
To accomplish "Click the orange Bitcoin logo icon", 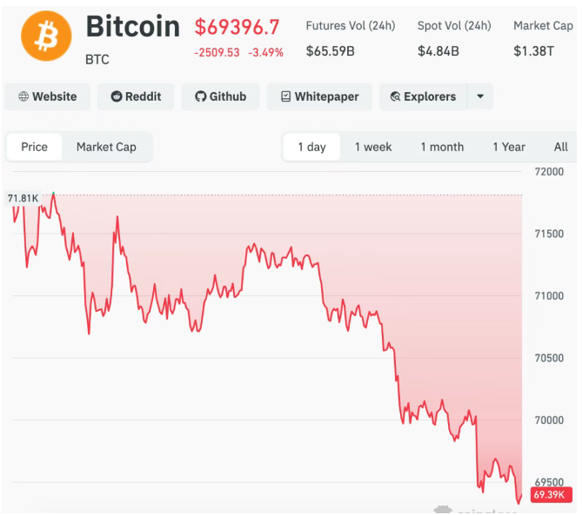I will click(46, 36).
